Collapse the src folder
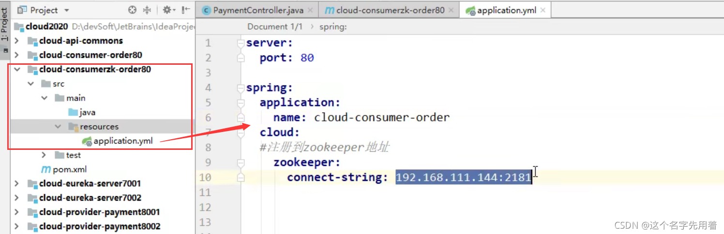Screen dimensions: 724x234 tap(30, 84)
